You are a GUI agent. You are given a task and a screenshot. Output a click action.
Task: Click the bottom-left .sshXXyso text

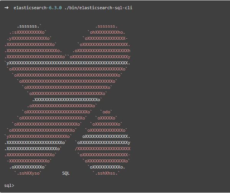point(28,173)
